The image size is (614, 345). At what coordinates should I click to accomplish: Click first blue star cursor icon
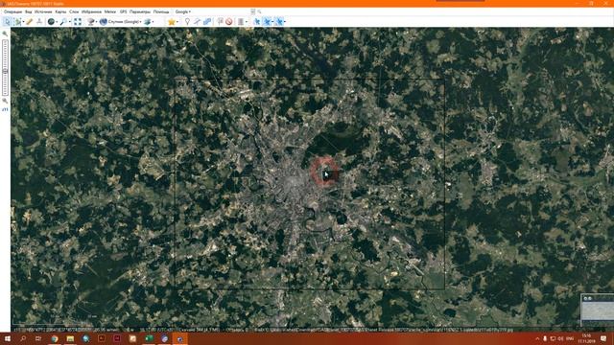[x=257, y=21]
